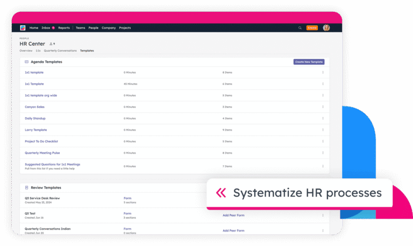Click 9 Items count for Larry Template
Viewport: 413px width, 246px height.
(x=227, y=130)
